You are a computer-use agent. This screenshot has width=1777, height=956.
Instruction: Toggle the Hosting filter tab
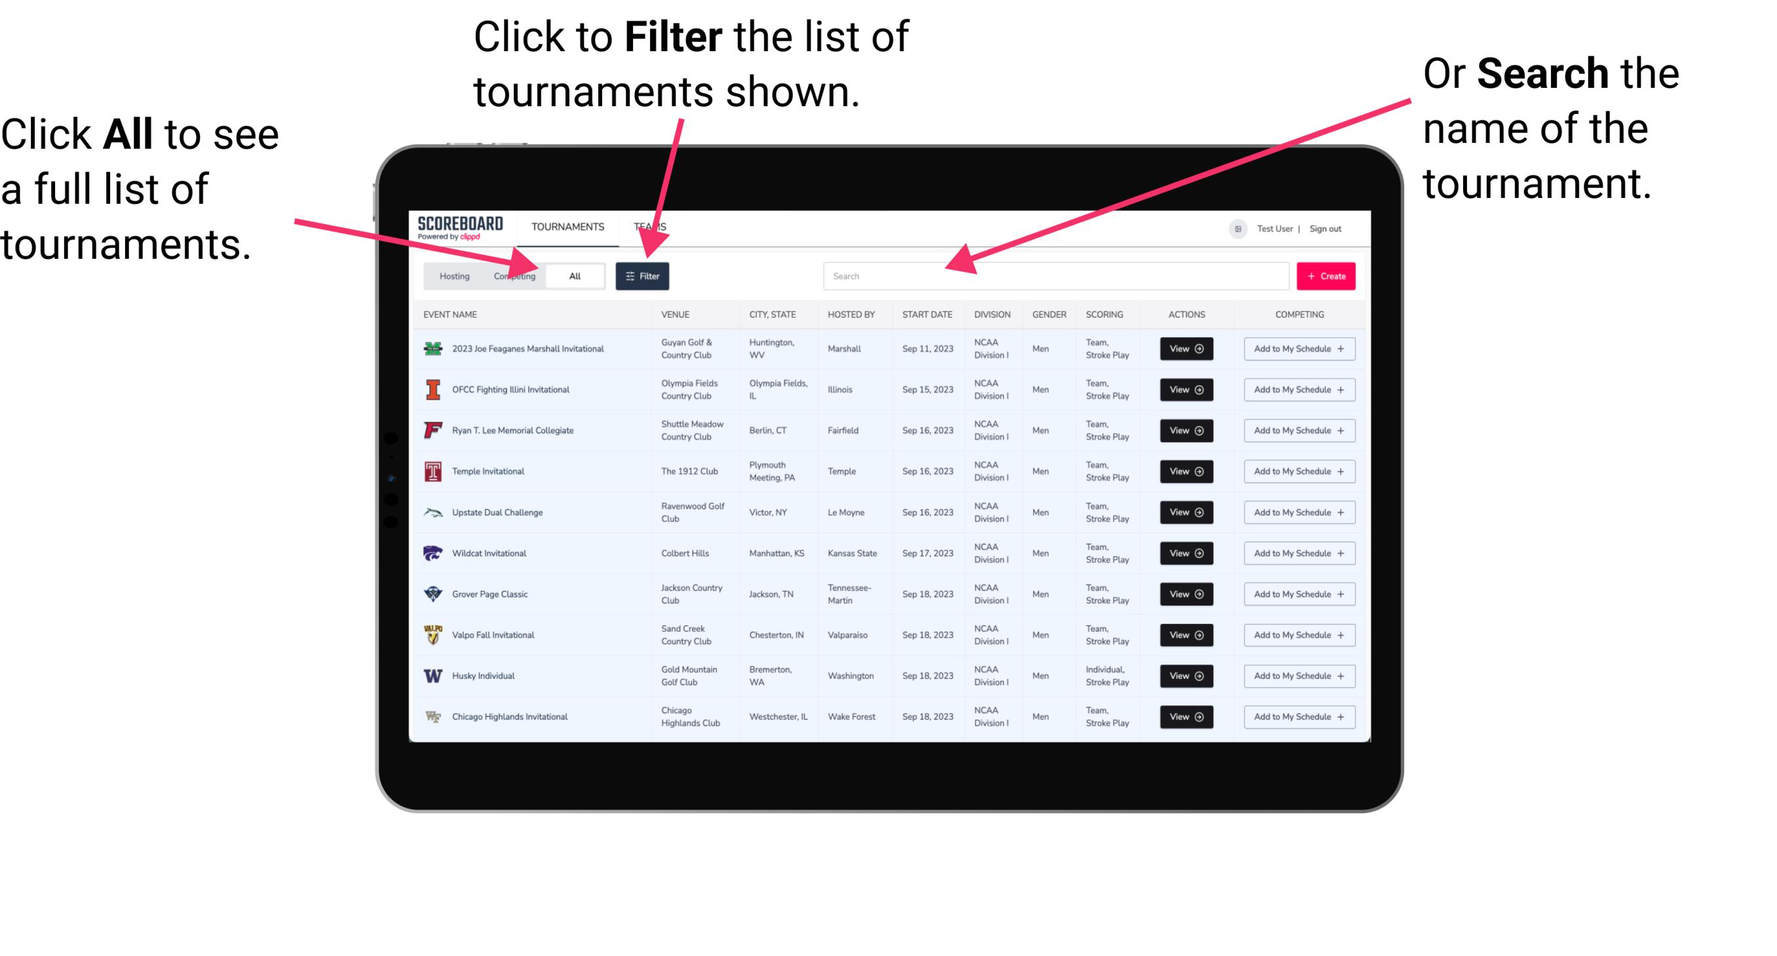coord(451,275)
